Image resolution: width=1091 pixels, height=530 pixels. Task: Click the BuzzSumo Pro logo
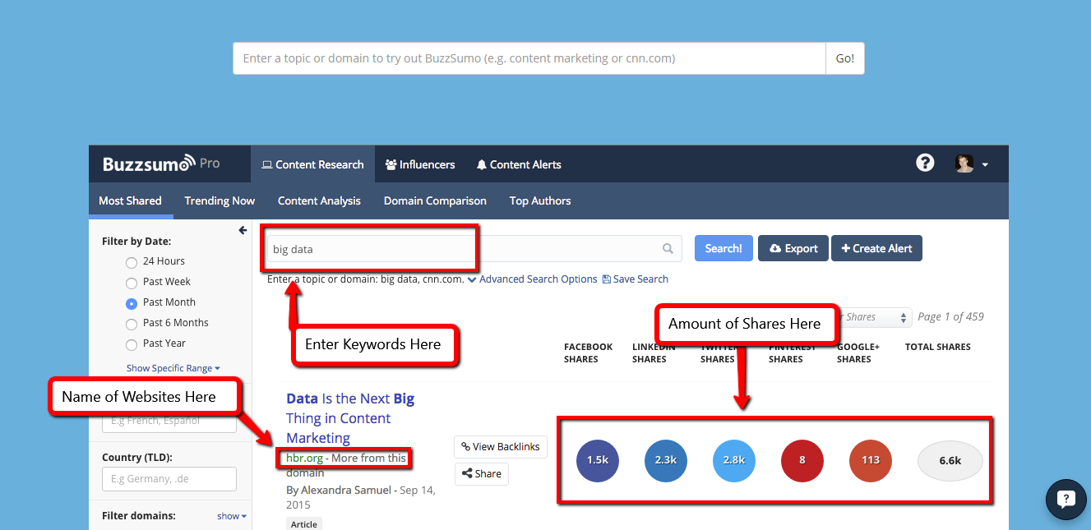pos(161,164)
